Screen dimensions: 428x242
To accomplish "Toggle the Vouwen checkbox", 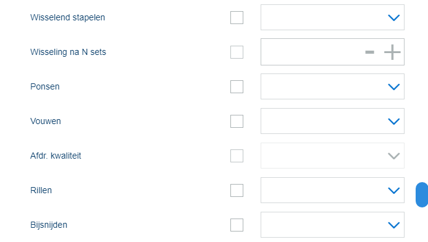I will pos(237,122).
